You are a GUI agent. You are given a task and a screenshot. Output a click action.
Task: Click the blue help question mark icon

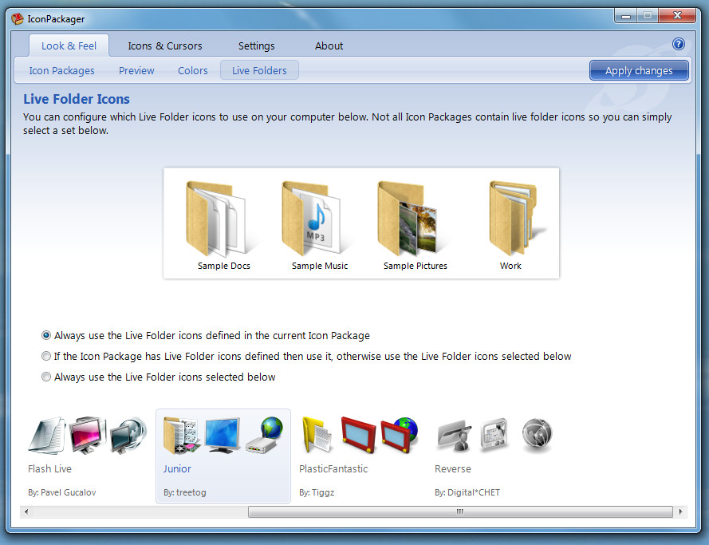[x=678, y=44]
